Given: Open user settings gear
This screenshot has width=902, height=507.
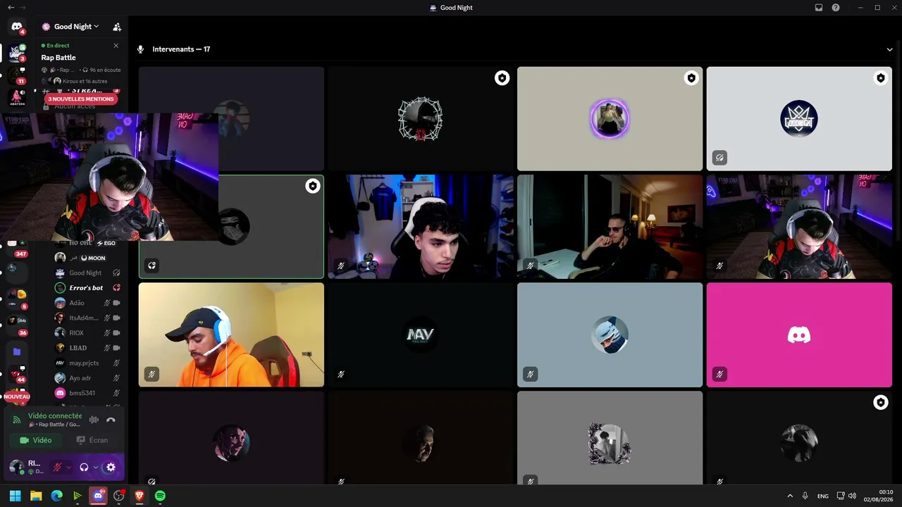Looking at the screenshot, I should (111, 467).
